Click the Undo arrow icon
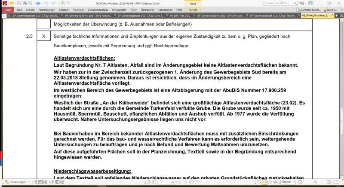 click(46, 3)
